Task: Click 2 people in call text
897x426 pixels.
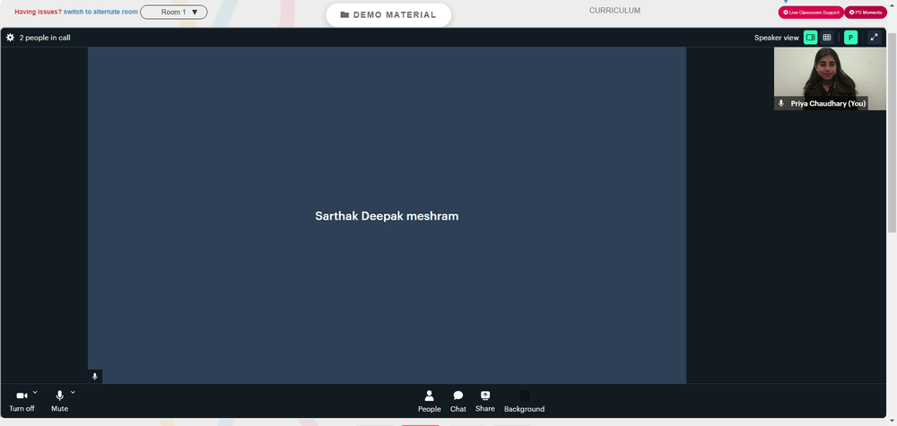Action: pos(45,38)
